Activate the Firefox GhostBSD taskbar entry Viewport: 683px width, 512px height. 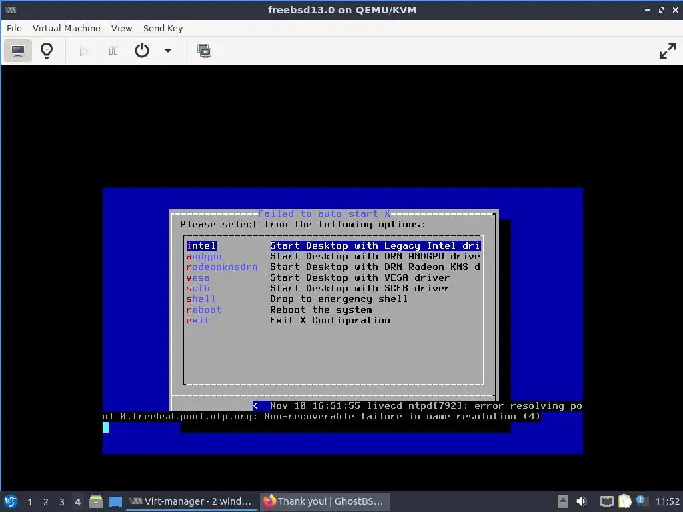(325, 501)
